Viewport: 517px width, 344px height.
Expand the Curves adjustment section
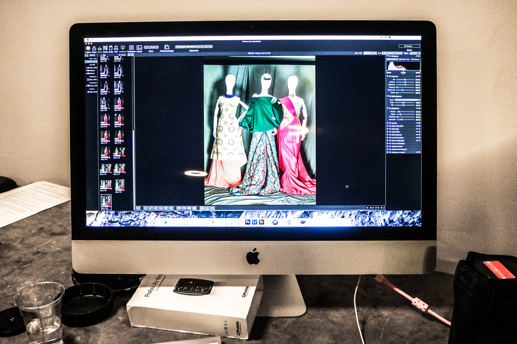click(387, 123)
